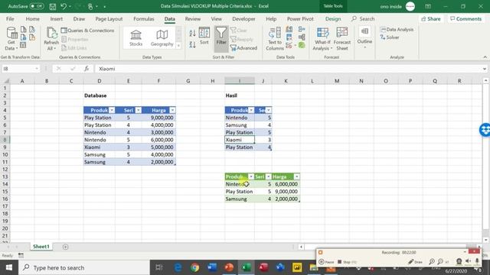Select the Stocks data type
Screen dimensions: 490x275
click(x=136, y=38)
